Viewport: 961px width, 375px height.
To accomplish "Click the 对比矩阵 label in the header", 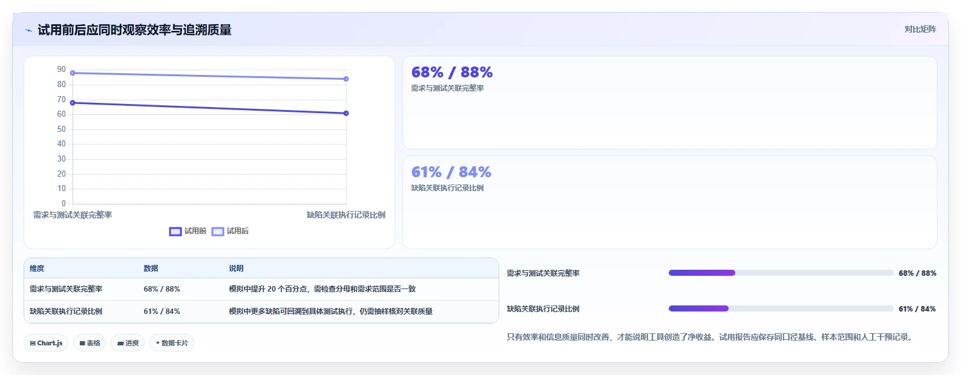I will pos(920,29).
